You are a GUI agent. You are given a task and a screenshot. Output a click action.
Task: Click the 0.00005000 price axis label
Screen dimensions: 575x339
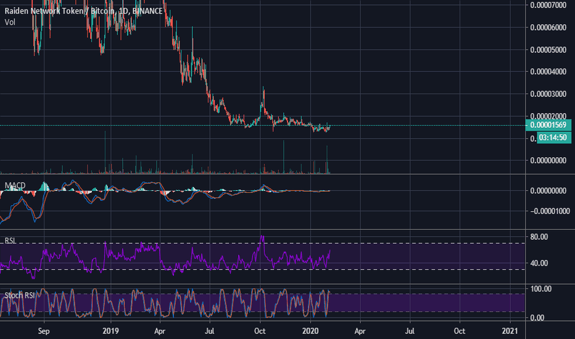548,50
